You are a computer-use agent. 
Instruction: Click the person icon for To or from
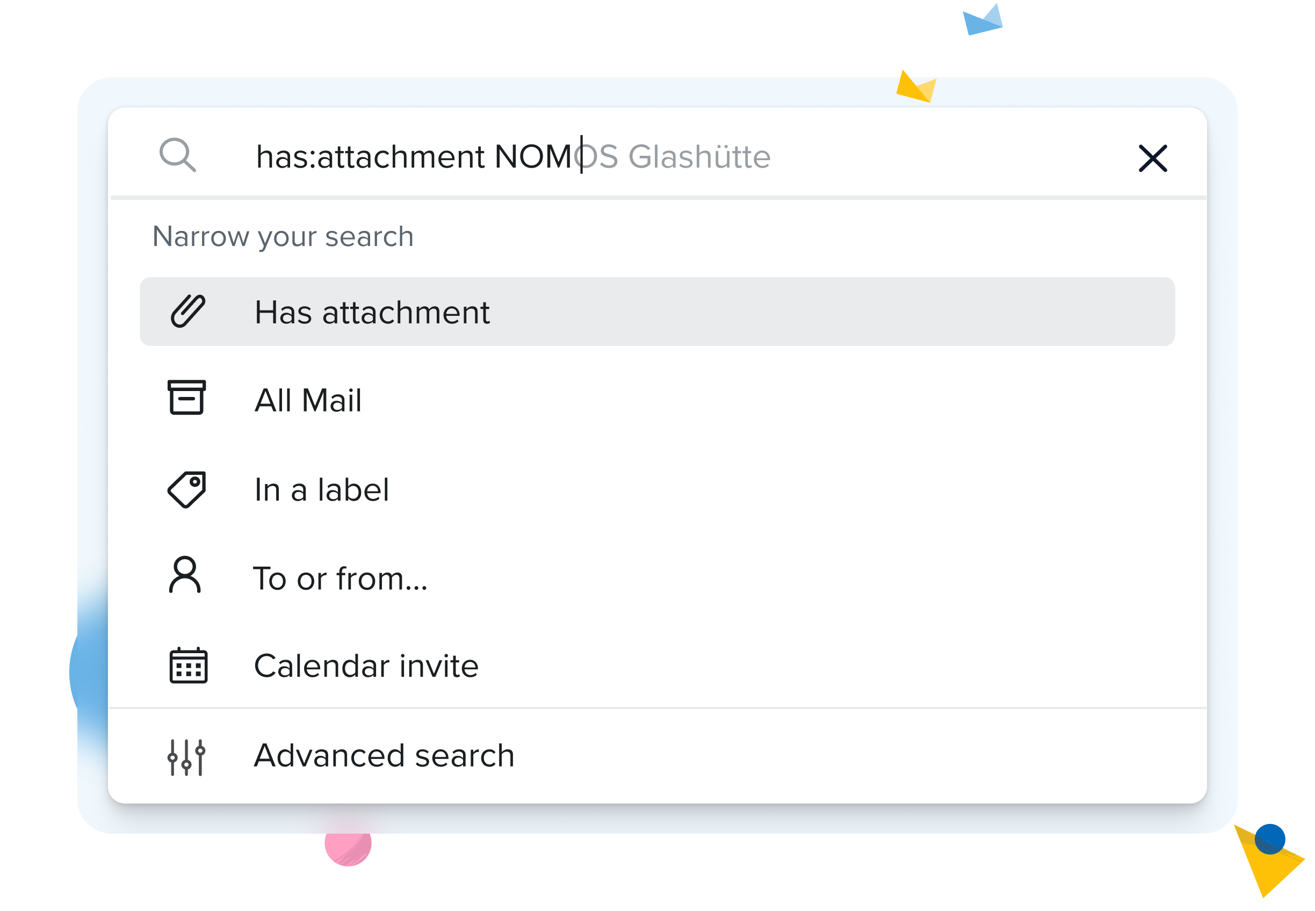pyautogui.click(x=185, y=575)
